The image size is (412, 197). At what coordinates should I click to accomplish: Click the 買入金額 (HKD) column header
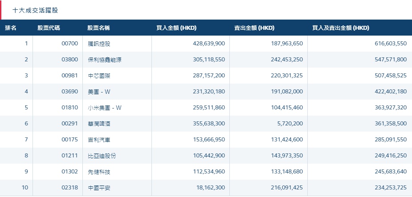coord(177,28)
